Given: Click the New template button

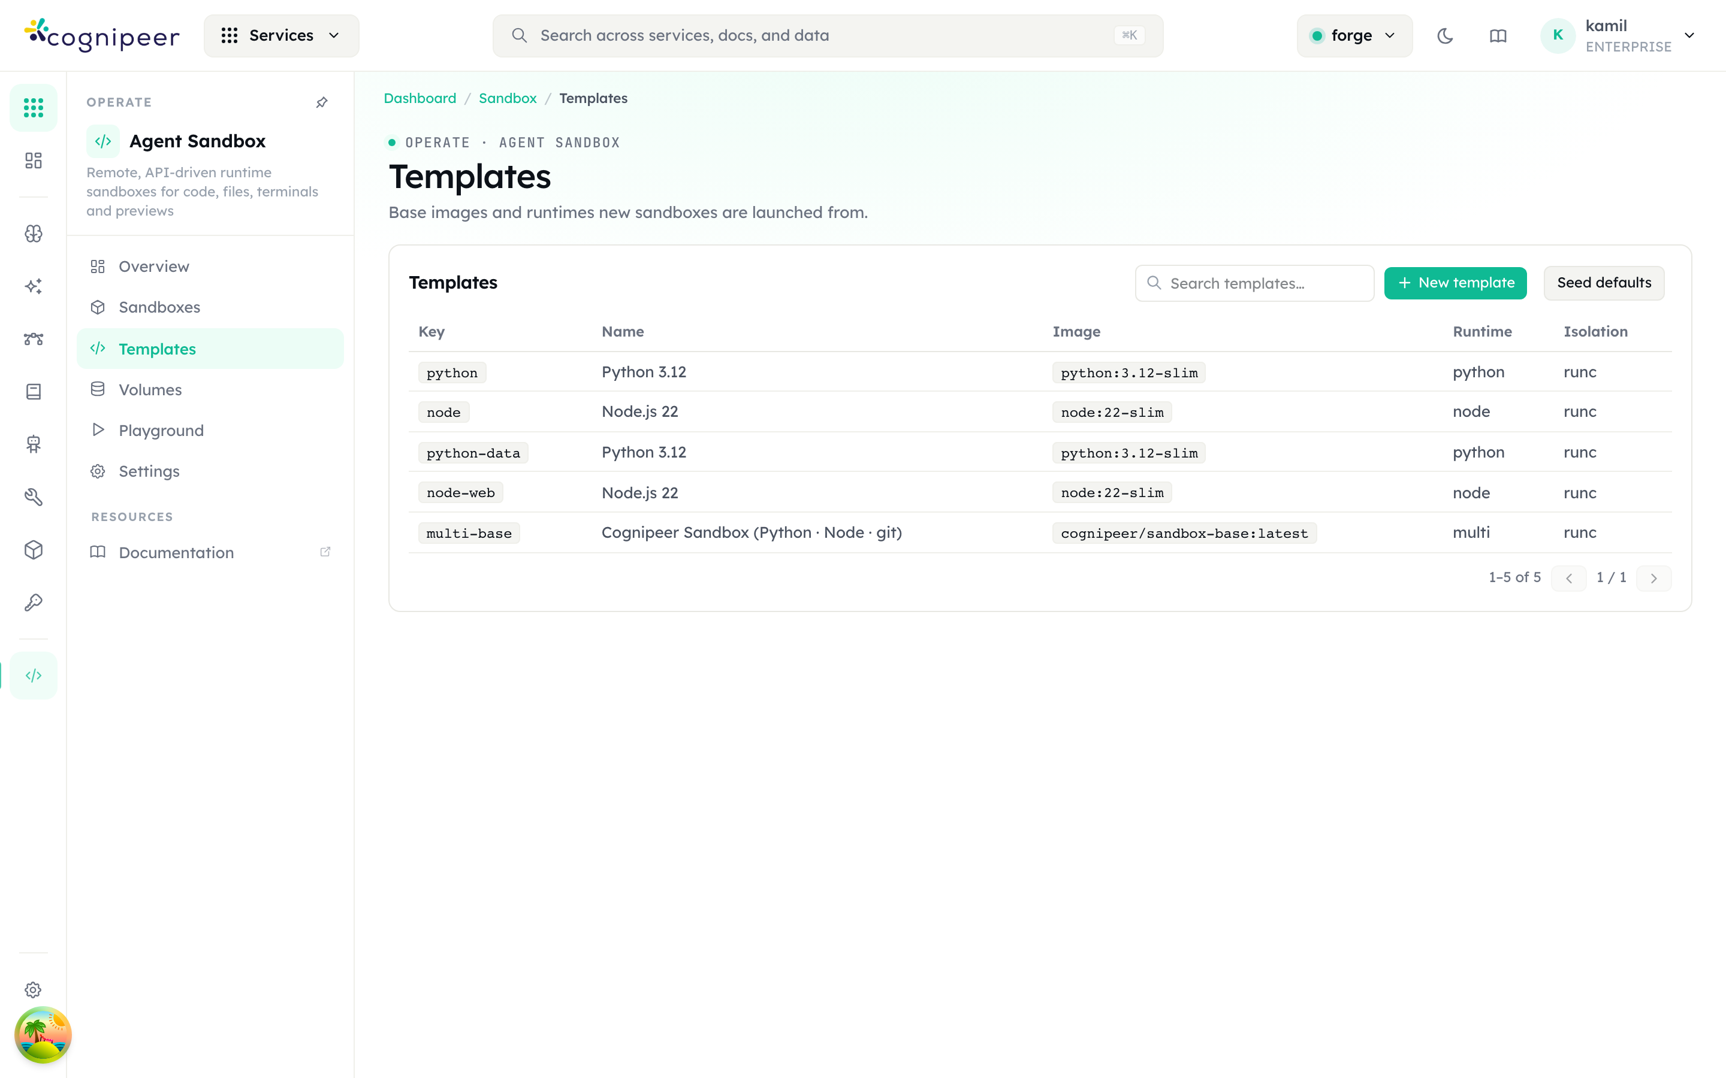Looking at the screenshot, I should point(1455,283).
